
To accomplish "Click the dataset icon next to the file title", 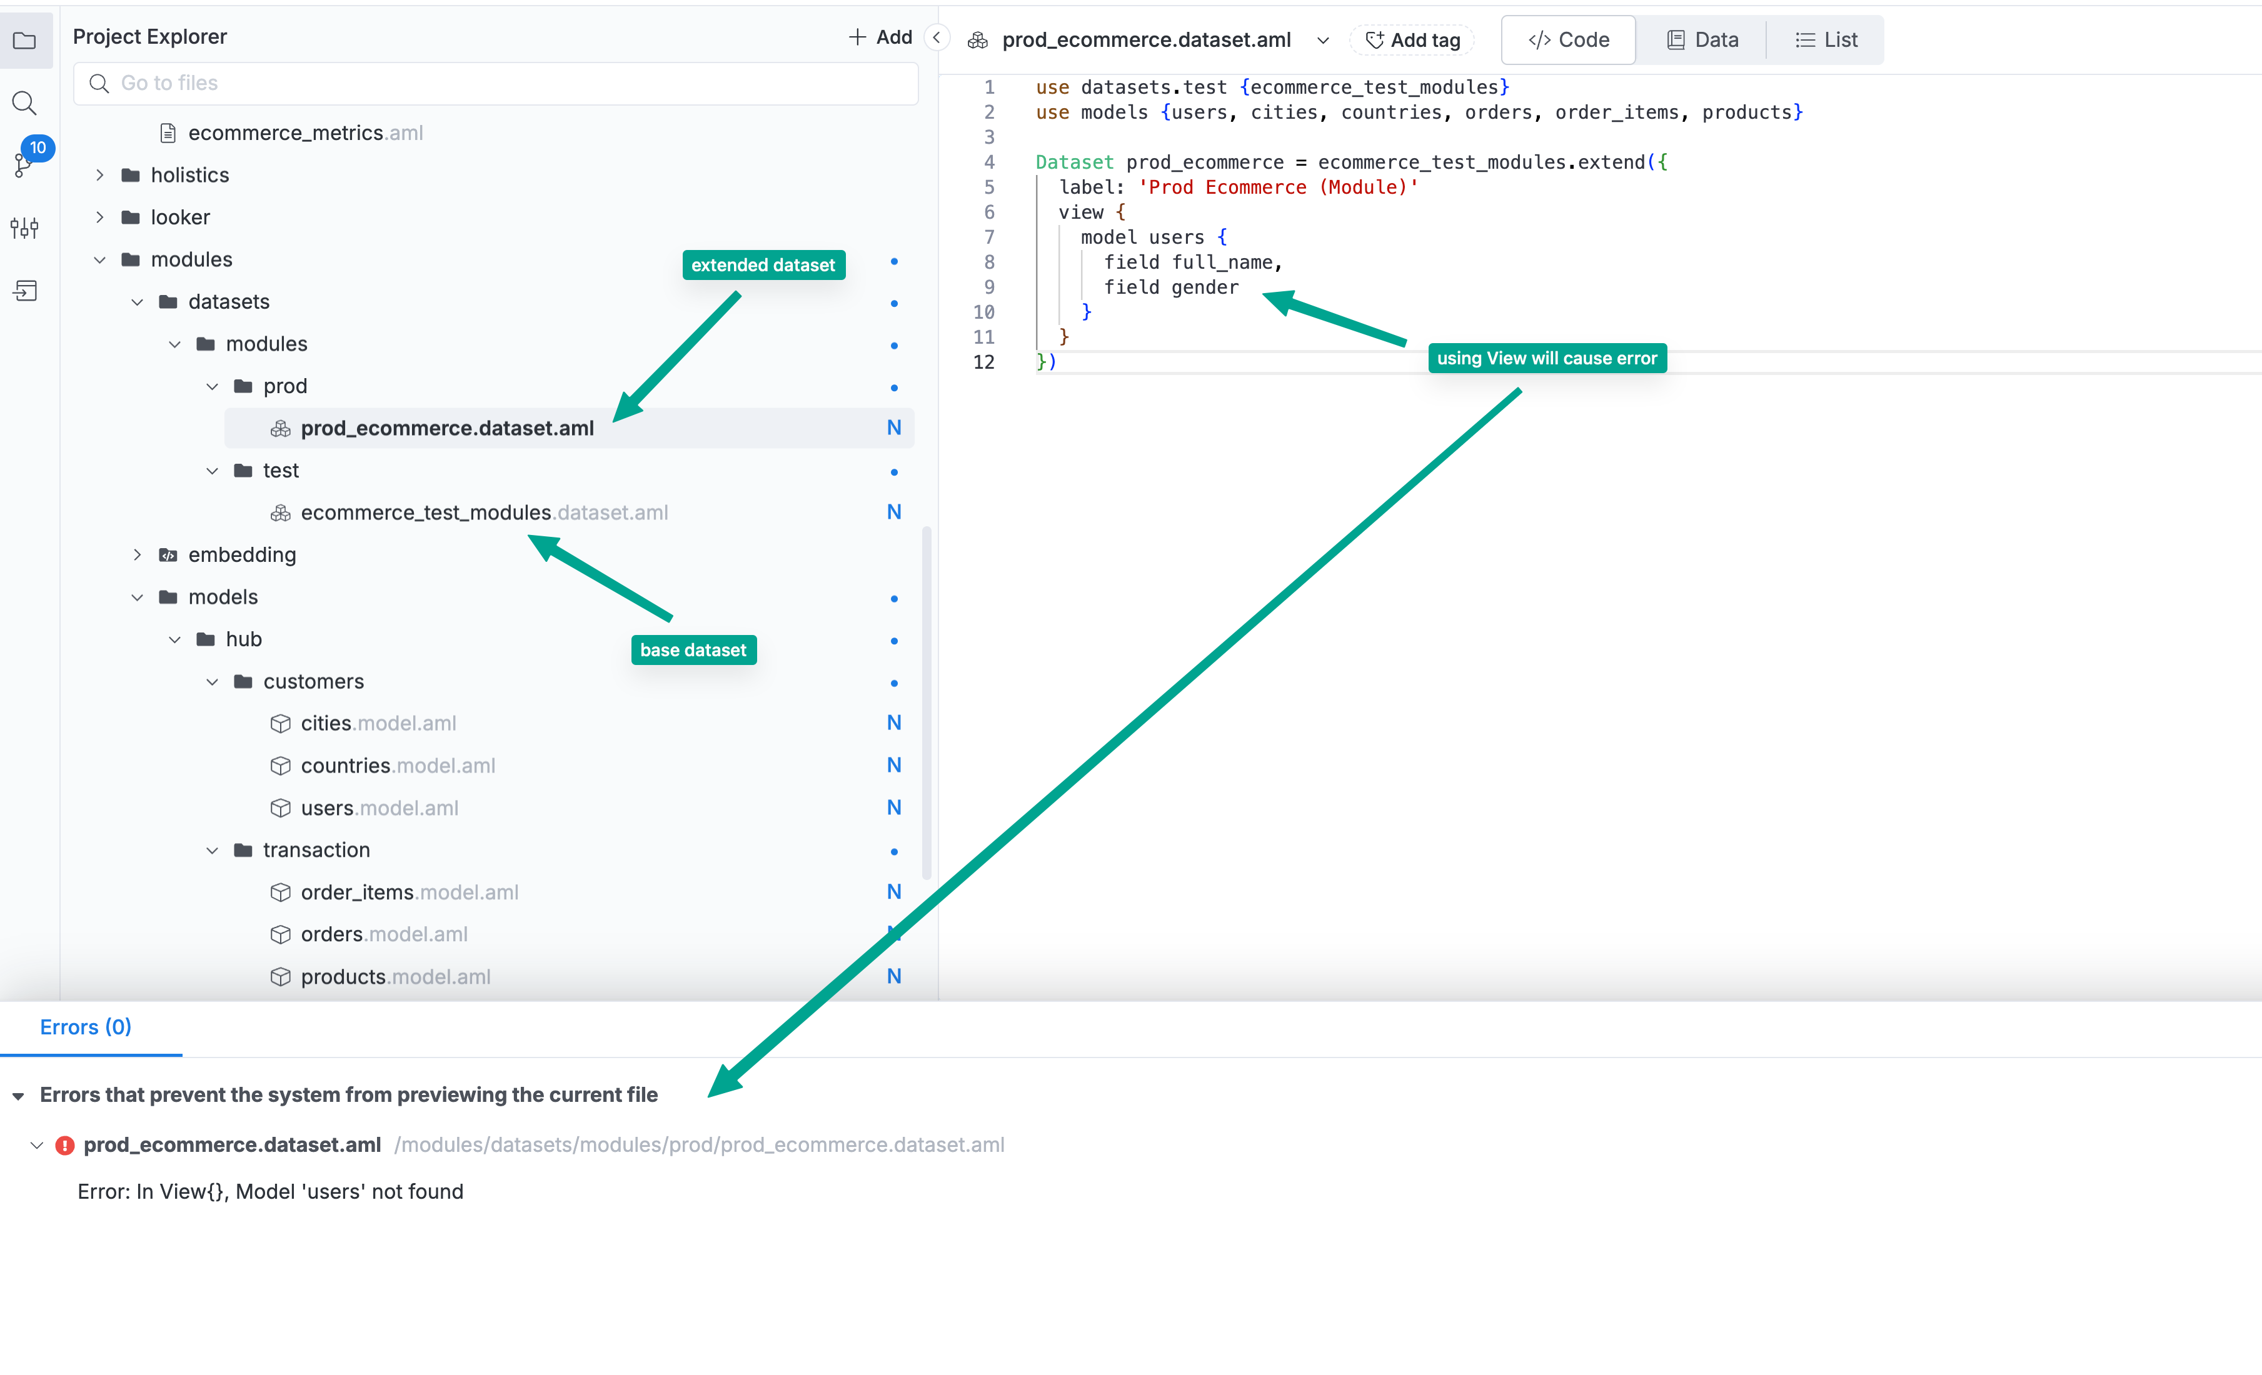I will click(978, 41).
